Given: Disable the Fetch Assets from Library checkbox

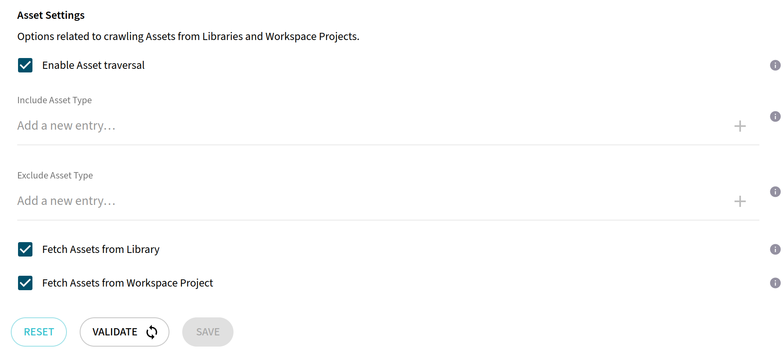Looking at the screenshot, I should pos(25,249).
